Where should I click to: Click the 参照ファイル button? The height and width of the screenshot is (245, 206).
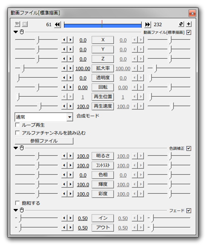point(44,141)
